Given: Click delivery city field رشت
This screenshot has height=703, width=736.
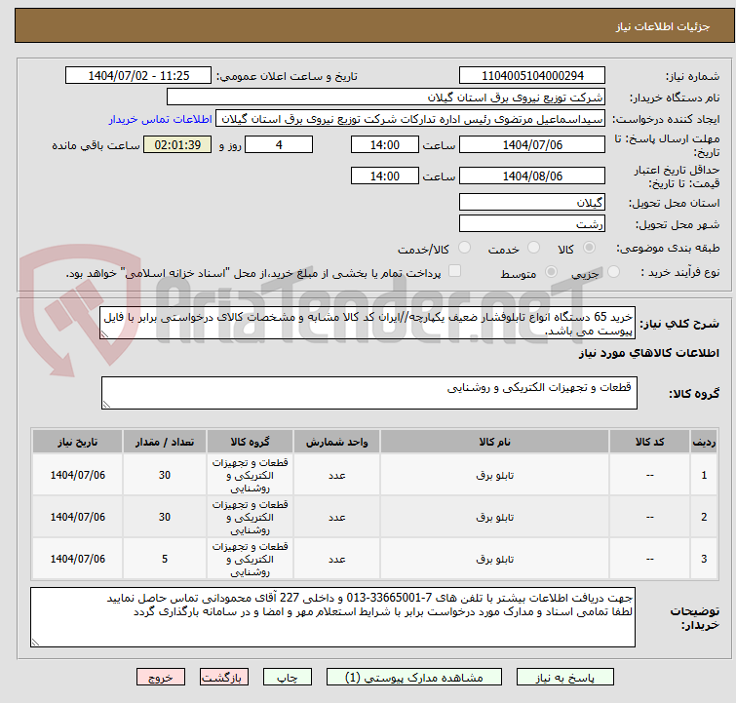Looking at the screenshot, I should (x=532, y=223).
